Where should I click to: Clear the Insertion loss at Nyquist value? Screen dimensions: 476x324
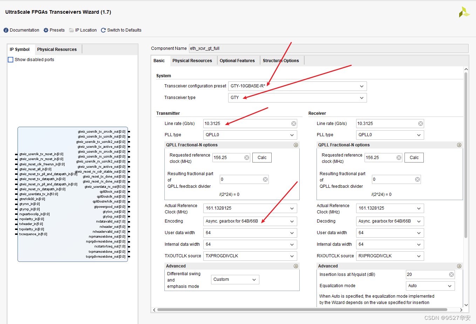tap(451, 275)
